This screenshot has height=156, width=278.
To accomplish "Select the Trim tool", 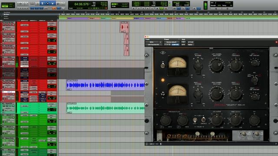I will point(43,3).
